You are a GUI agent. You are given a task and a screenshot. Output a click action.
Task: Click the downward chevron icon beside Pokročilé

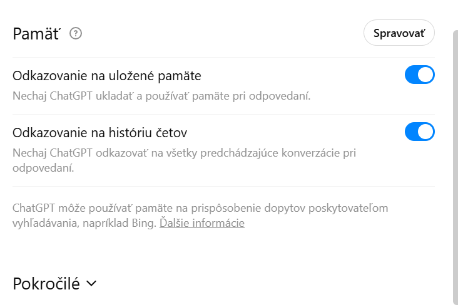(x=91, y=283)
